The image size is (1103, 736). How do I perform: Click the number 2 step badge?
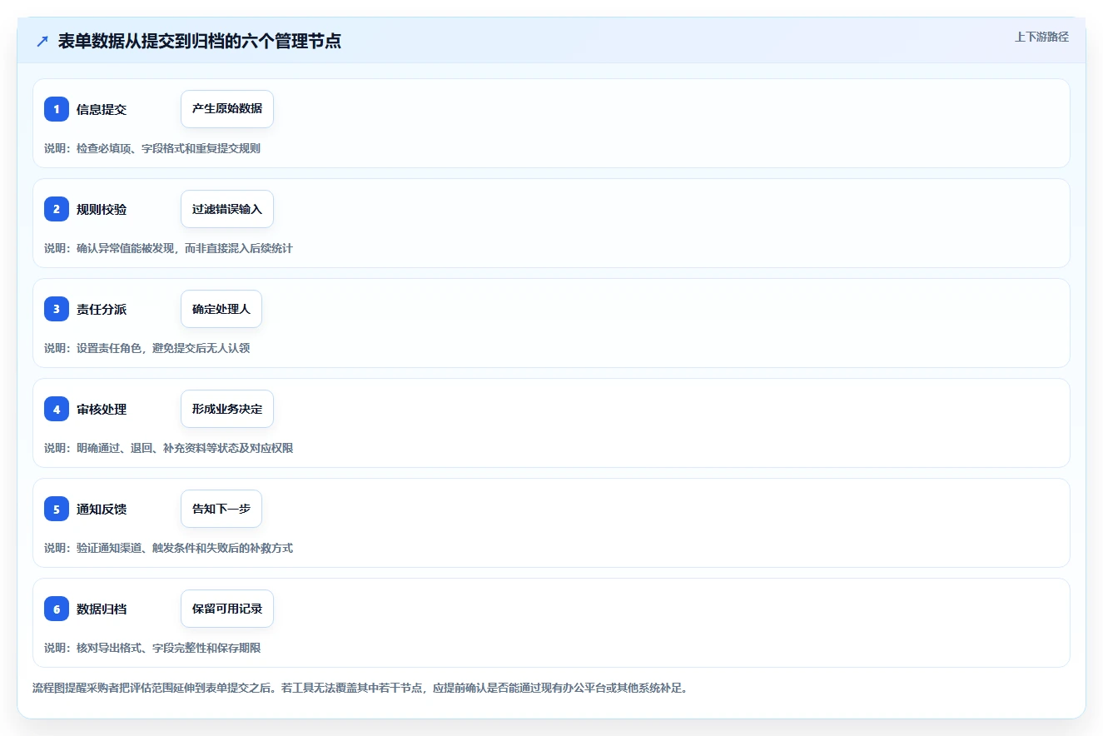[x=57, y=209]
